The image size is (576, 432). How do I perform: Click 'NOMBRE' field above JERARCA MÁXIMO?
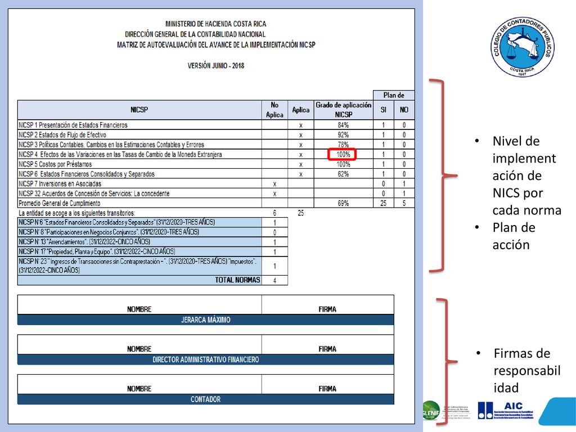pos(139,305)
